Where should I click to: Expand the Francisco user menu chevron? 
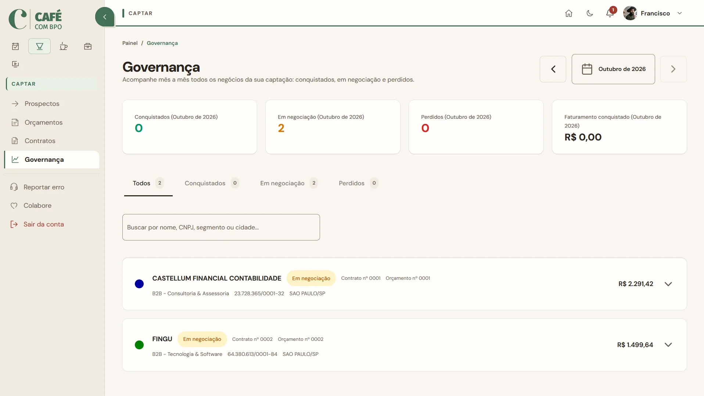pos(679,13)
